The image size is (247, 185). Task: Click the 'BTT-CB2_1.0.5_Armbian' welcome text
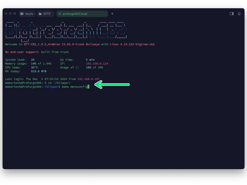pos(42,44)
